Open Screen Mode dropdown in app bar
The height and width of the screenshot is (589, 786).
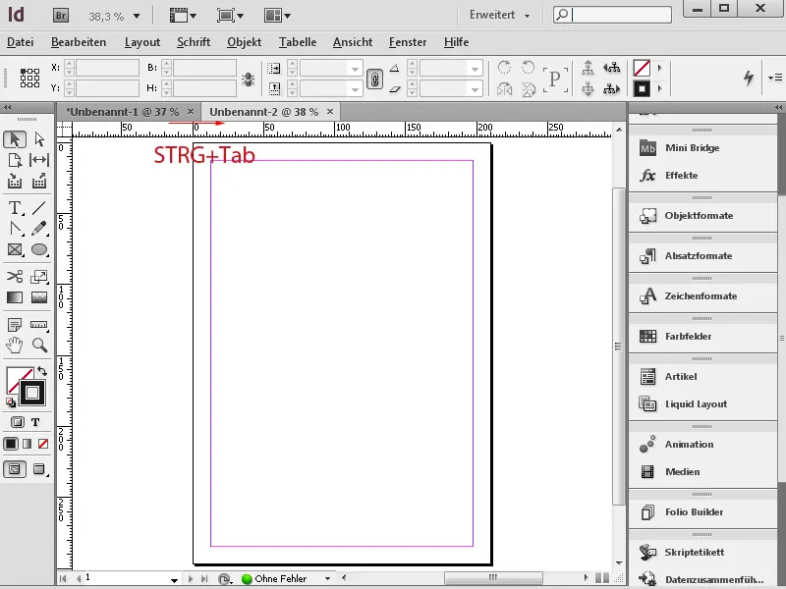coord(230,16)
